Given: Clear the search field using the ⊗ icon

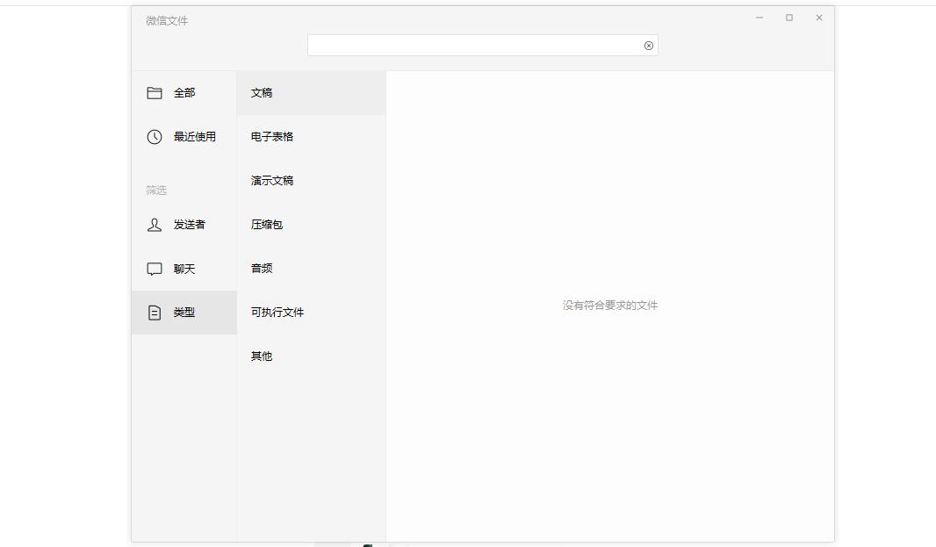Looking at the screenshot, I should pyautogui.click(x=648, y=45).
